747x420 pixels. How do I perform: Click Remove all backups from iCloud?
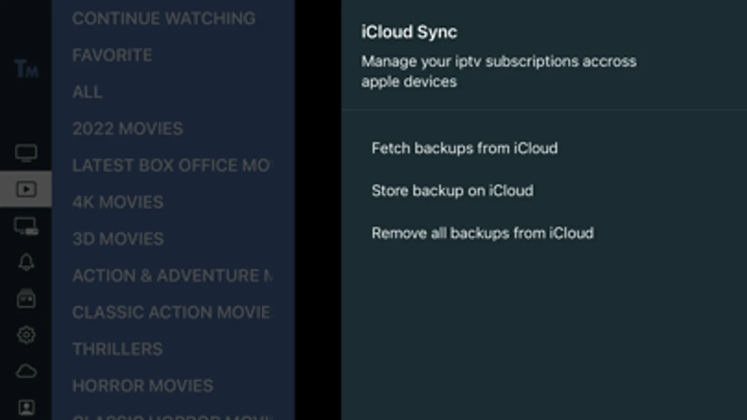pyautogui.click(x=483, y=233)
